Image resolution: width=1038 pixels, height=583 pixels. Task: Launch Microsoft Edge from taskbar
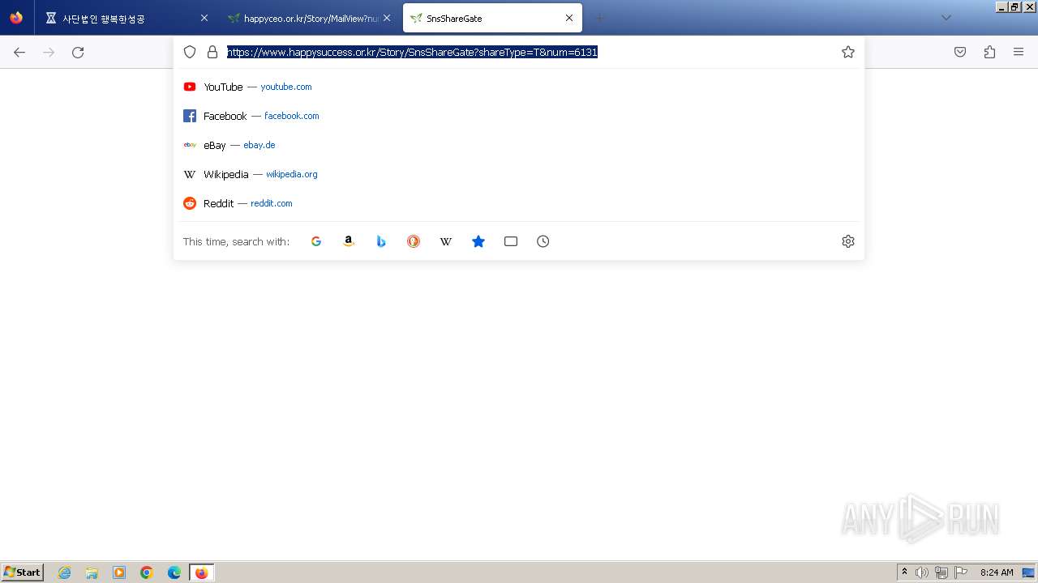(174, 572)
